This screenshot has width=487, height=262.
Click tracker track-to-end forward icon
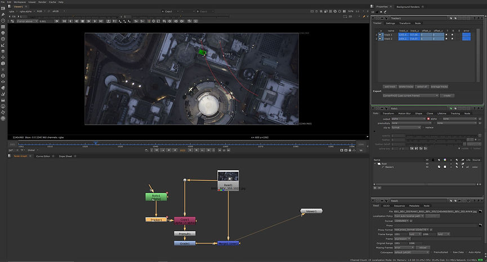101,21
